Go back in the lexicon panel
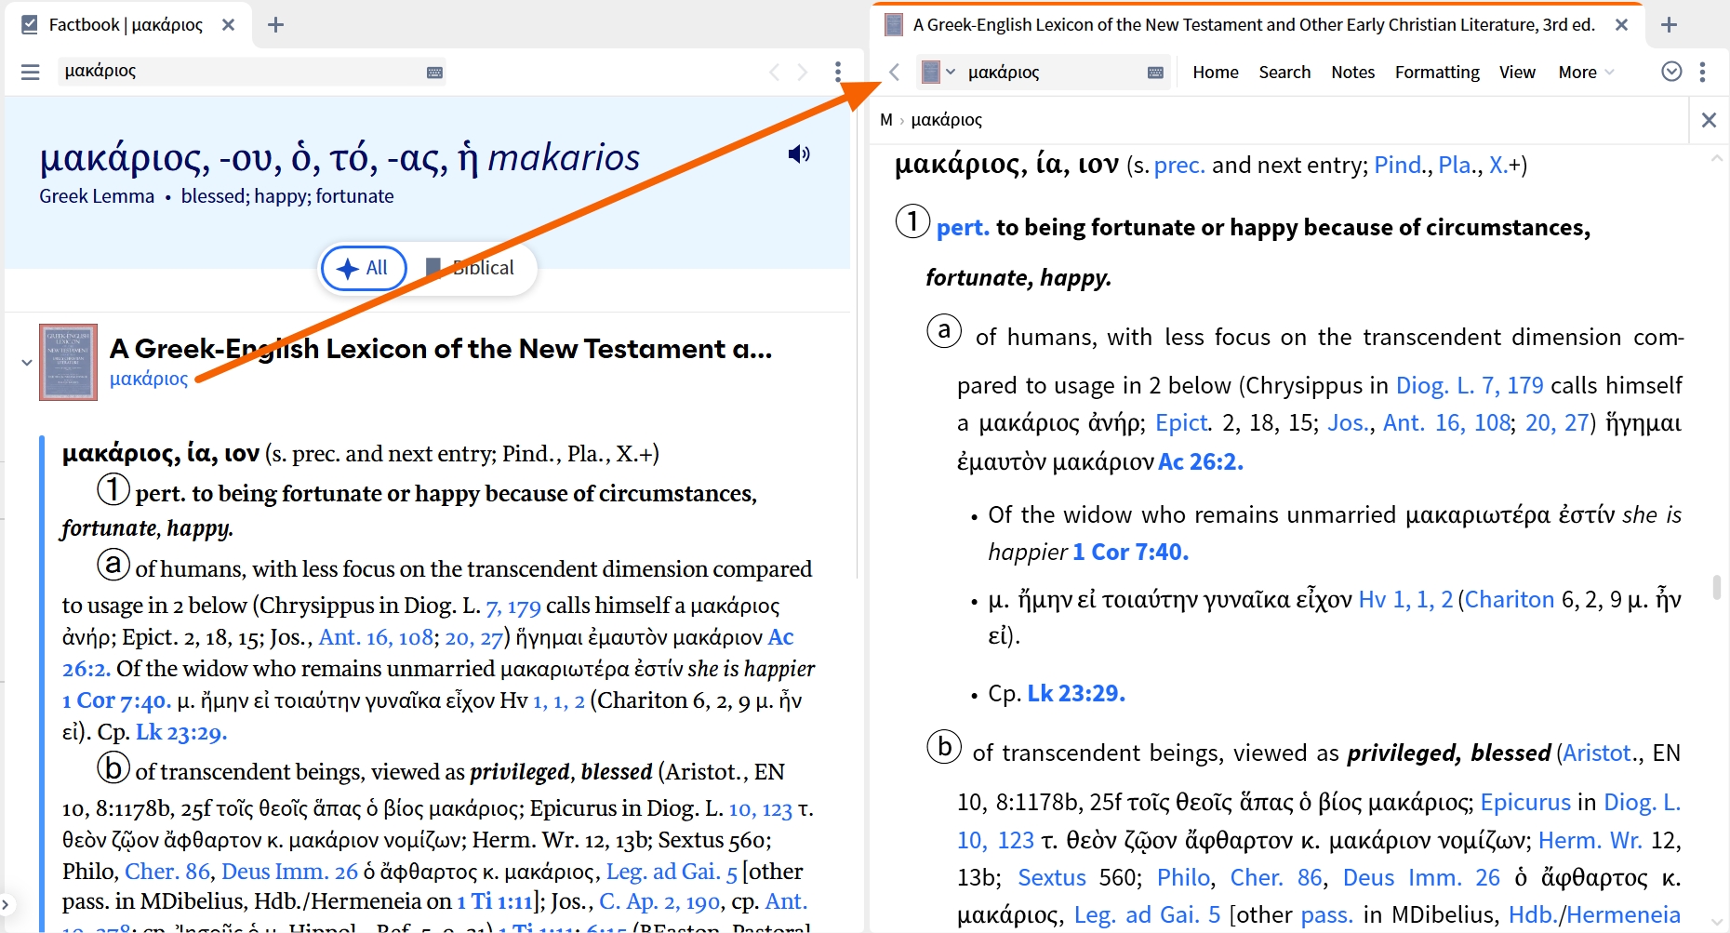Image resolution: width=1730 pixels, height=933 pixels. tap(894, 72)
